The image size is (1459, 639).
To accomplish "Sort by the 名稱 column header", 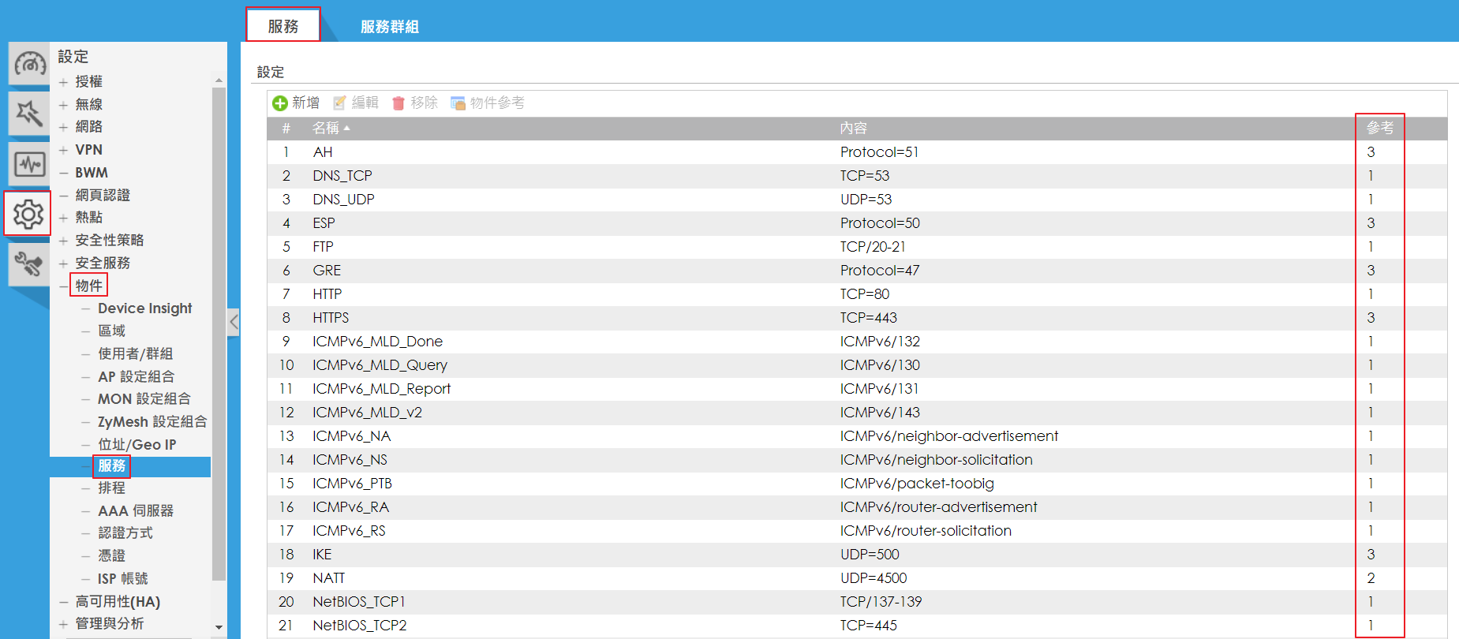I will (326, 128).
